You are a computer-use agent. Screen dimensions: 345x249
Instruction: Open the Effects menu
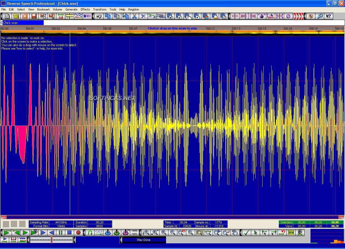(x=85, y=9)
